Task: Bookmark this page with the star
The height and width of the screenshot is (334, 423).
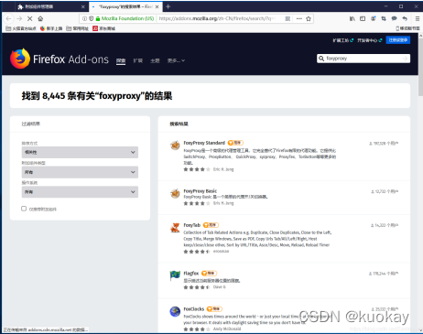Action: pyautogui.click(x=309, y=18)
